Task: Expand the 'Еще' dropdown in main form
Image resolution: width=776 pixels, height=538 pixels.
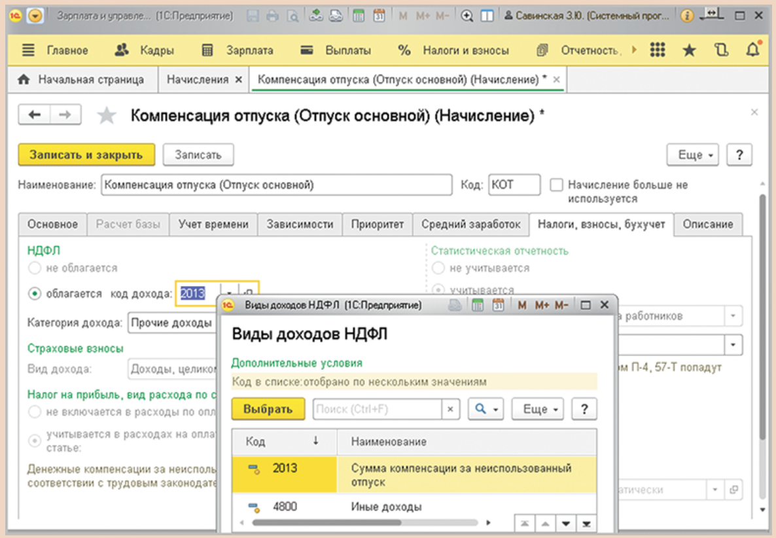Action: (x=693, y=155)
